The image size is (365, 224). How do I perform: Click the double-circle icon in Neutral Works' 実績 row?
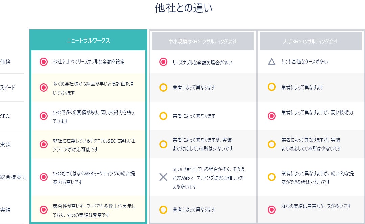click(x=44, y=210)
